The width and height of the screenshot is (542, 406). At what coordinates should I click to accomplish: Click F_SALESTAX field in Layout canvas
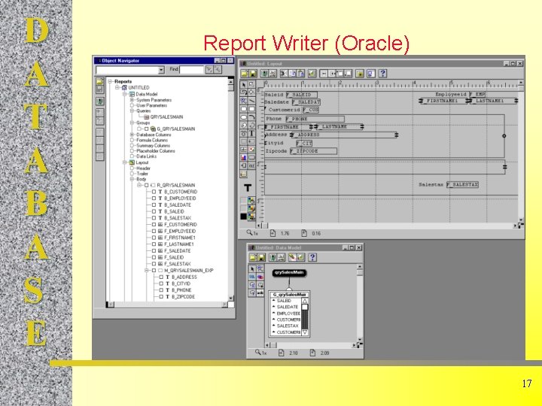[462, 185]
